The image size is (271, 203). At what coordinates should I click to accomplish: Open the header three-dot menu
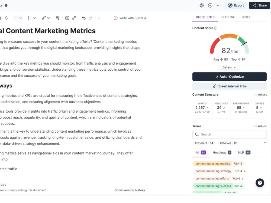point(219,5)
